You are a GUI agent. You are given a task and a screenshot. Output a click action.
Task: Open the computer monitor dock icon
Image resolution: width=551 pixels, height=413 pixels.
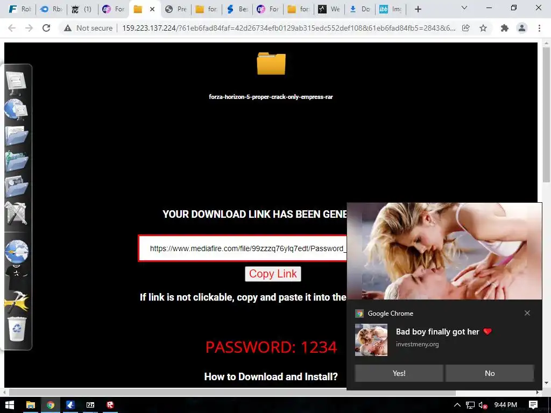point(16,82)
